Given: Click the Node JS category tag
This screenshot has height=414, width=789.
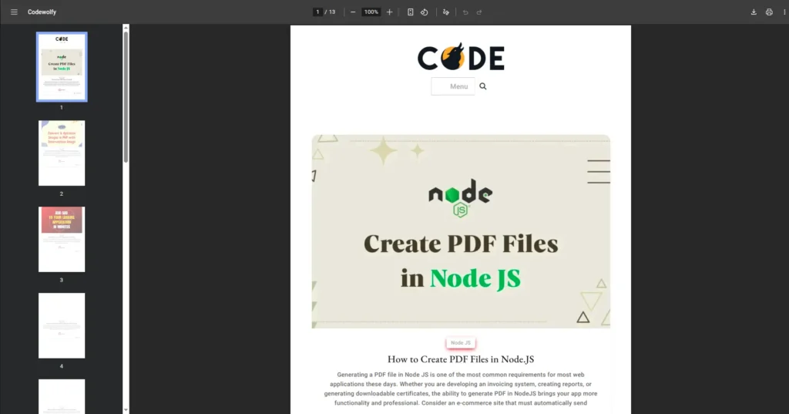Looking at the screenshot, I should coord(461,343).
